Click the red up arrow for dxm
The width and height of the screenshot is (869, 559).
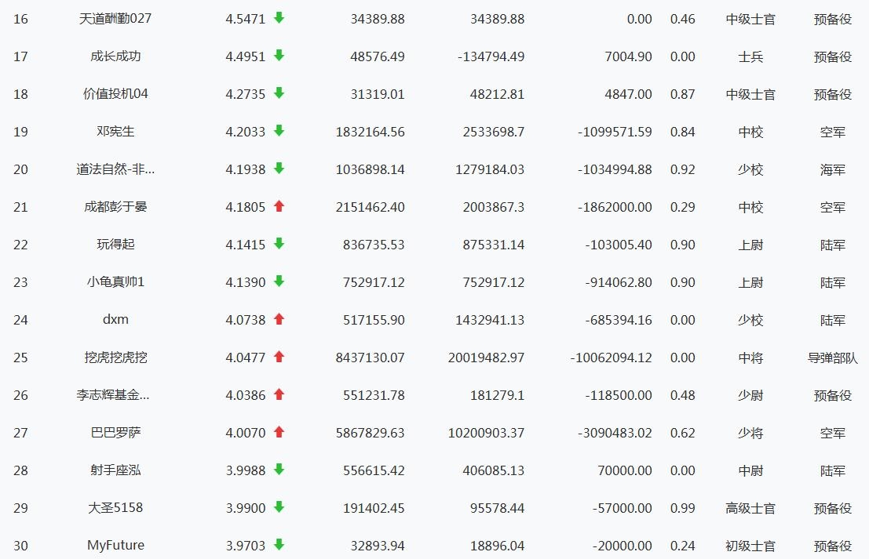pos(279,319)
